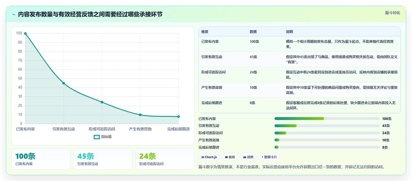Click the 24条 value in the table

point(253,72)
